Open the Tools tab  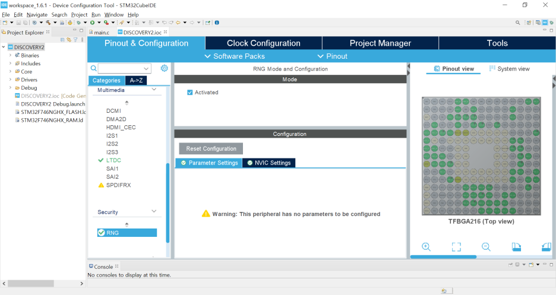497,43
